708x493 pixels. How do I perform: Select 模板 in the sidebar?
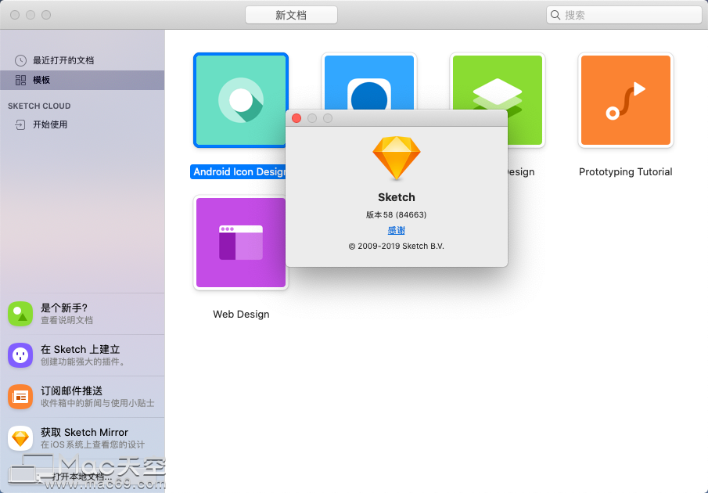click(x=82, y=80)
